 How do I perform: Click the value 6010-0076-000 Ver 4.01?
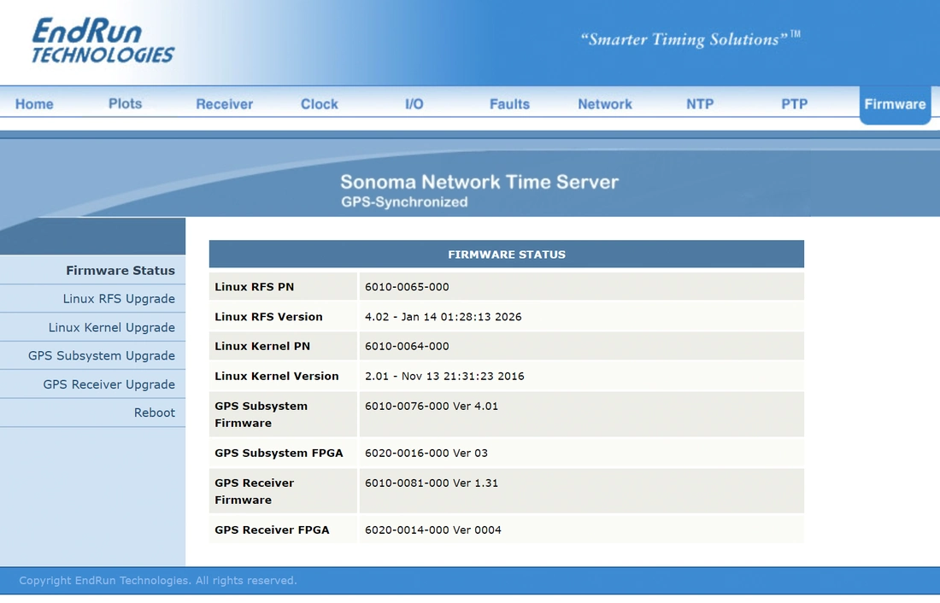[432, 406]
